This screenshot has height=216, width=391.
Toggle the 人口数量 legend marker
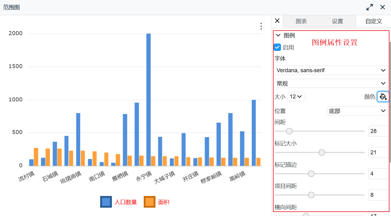(106, 202)
